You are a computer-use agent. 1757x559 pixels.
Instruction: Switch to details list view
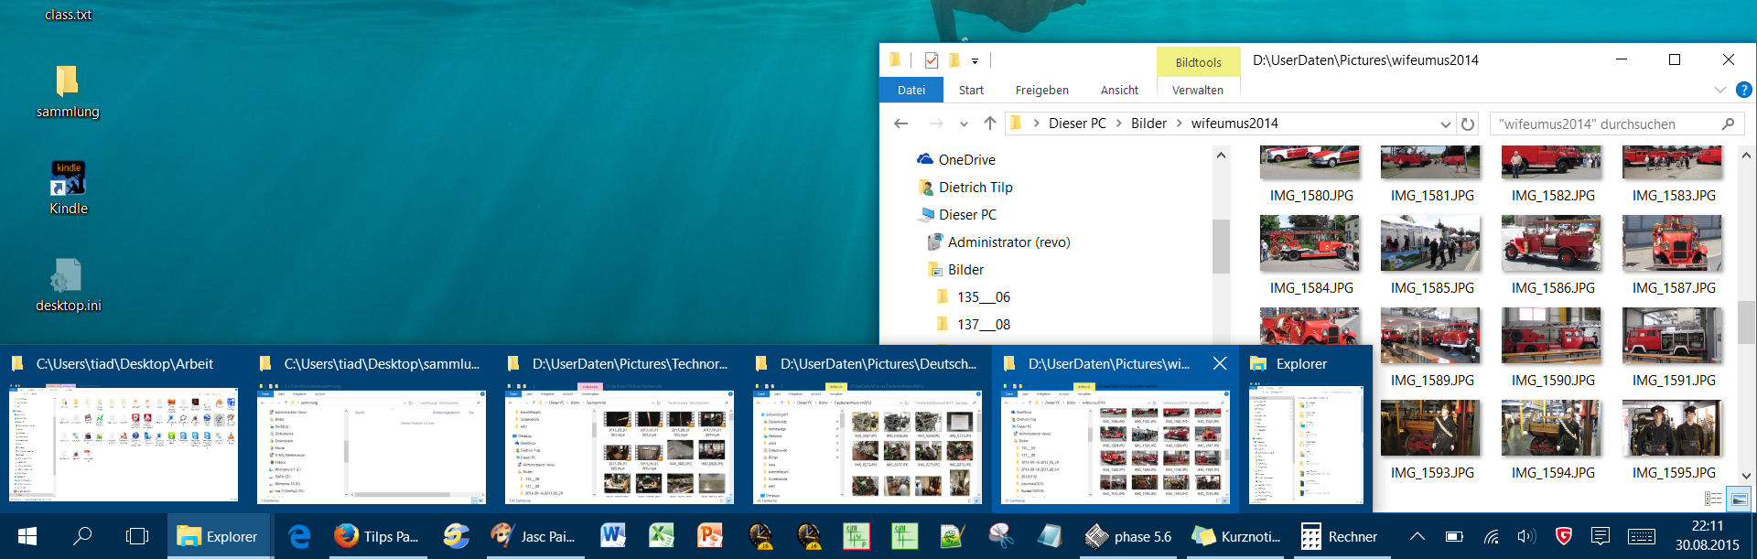[x=1713, y=499]
